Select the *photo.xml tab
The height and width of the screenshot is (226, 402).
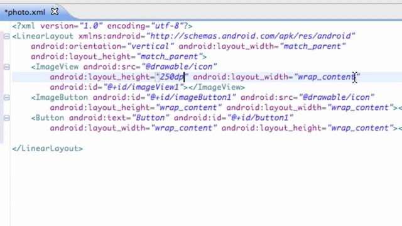tap(25, 12)
